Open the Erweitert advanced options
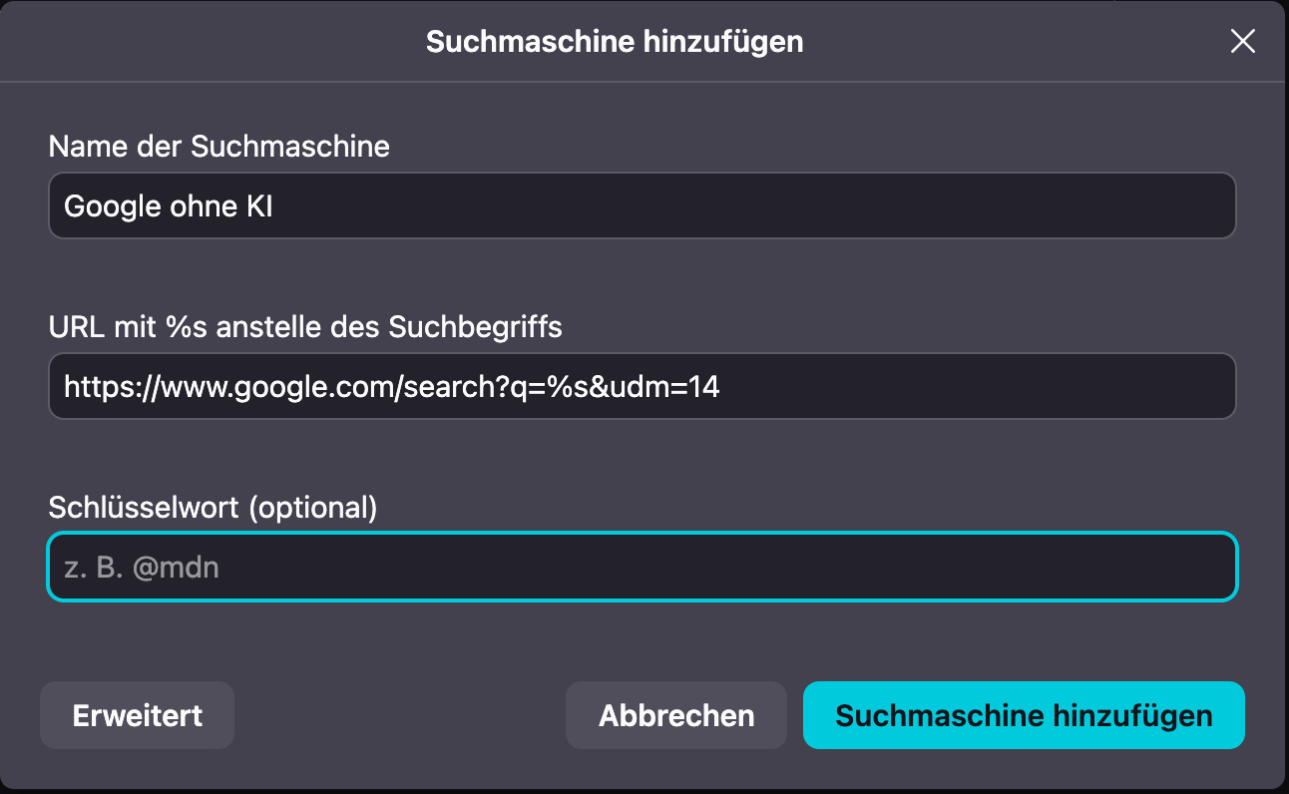 [137, 715]
